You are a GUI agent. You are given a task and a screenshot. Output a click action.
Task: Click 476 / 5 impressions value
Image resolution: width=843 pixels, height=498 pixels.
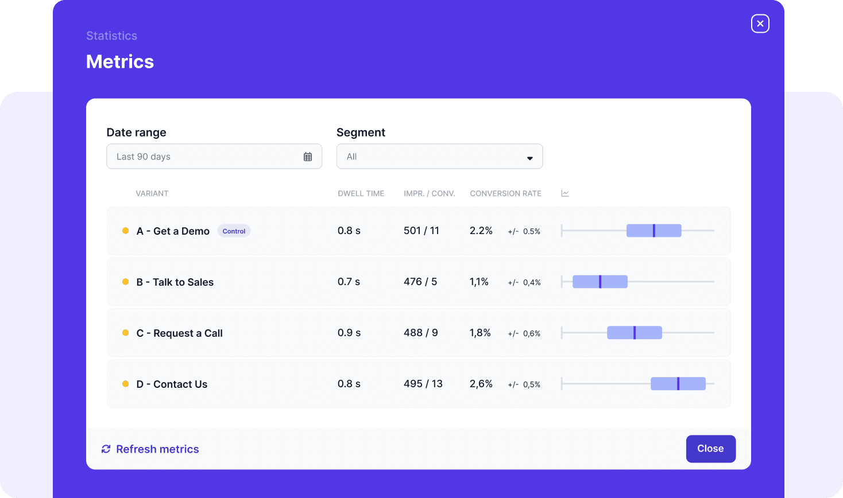click(420, 282)
